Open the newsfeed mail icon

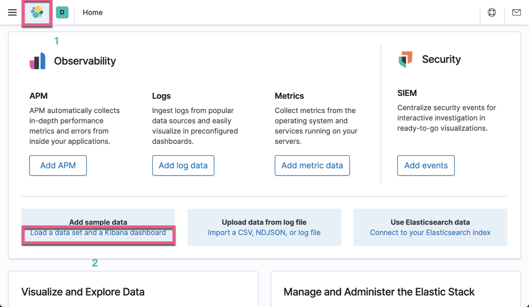tap(516, 13)
